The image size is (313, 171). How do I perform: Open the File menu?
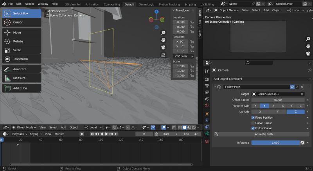click(11, 4)
